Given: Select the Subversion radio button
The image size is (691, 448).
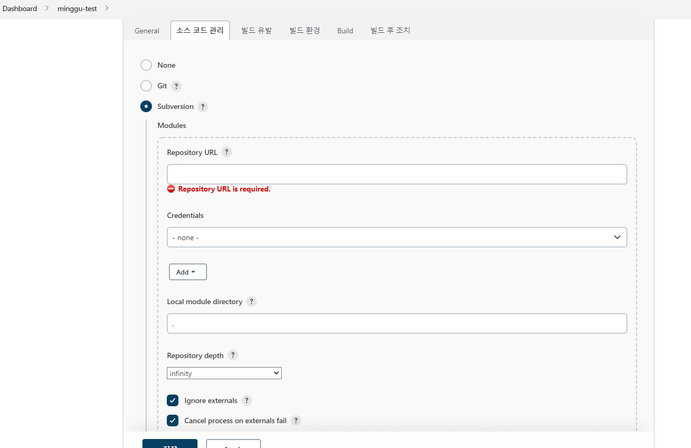Looking at the screenshot, I should pyautogui.click(x=146, y=106).
